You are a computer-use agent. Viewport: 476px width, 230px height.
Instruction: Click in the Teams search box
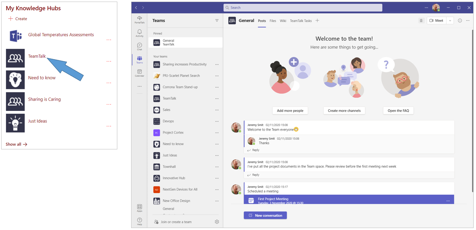coord(303,7)
